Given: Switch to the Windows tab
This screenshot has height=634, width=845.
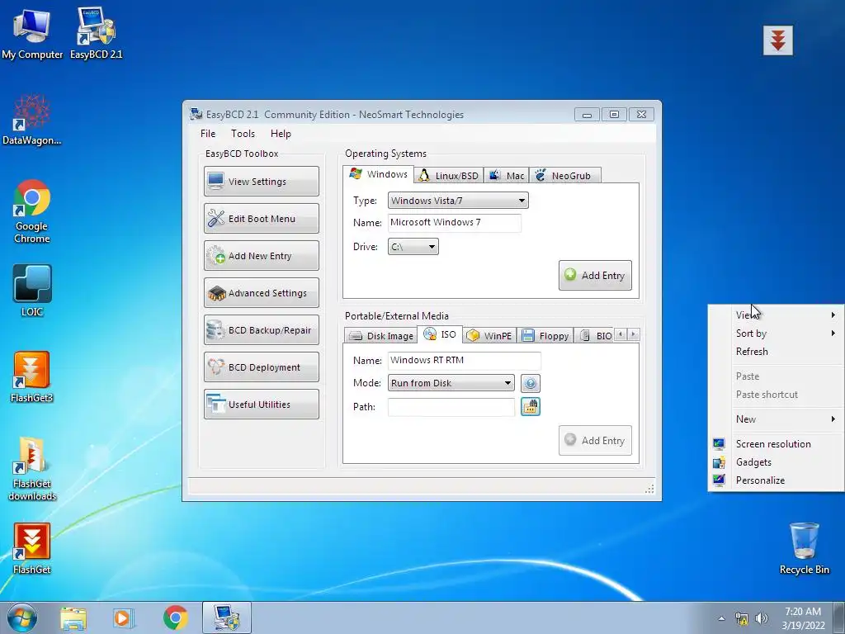Looking at the screenshot, I should [378, 174].
